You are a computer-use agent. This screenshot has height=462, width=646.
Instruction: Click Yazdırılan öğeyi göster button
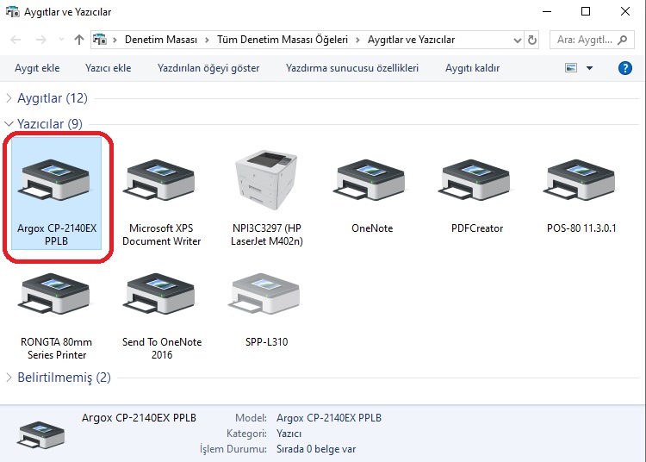208,68
